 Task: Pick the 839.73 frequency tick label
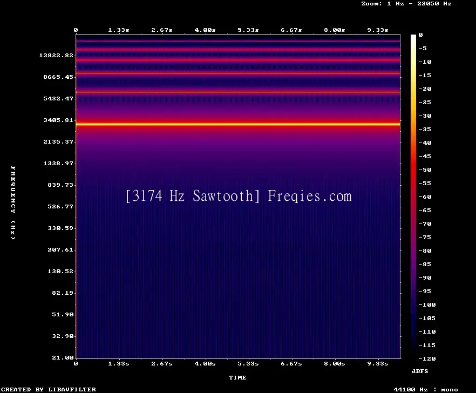(x=60, y=185)
